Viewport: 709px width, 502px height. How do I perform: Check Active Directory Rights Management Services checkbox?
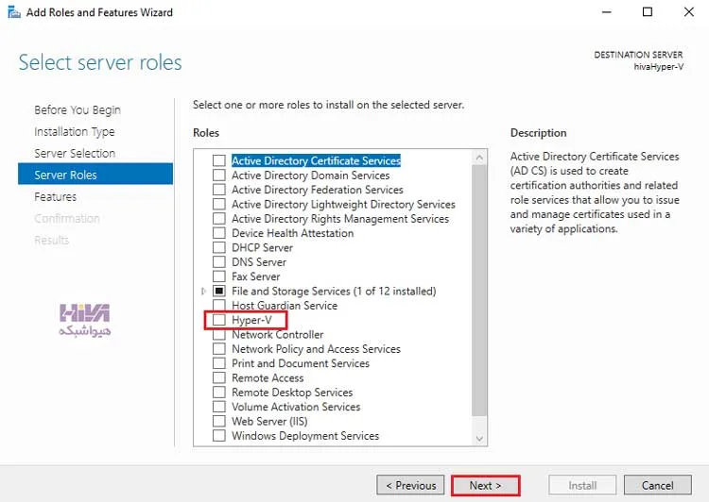point(219,219)
